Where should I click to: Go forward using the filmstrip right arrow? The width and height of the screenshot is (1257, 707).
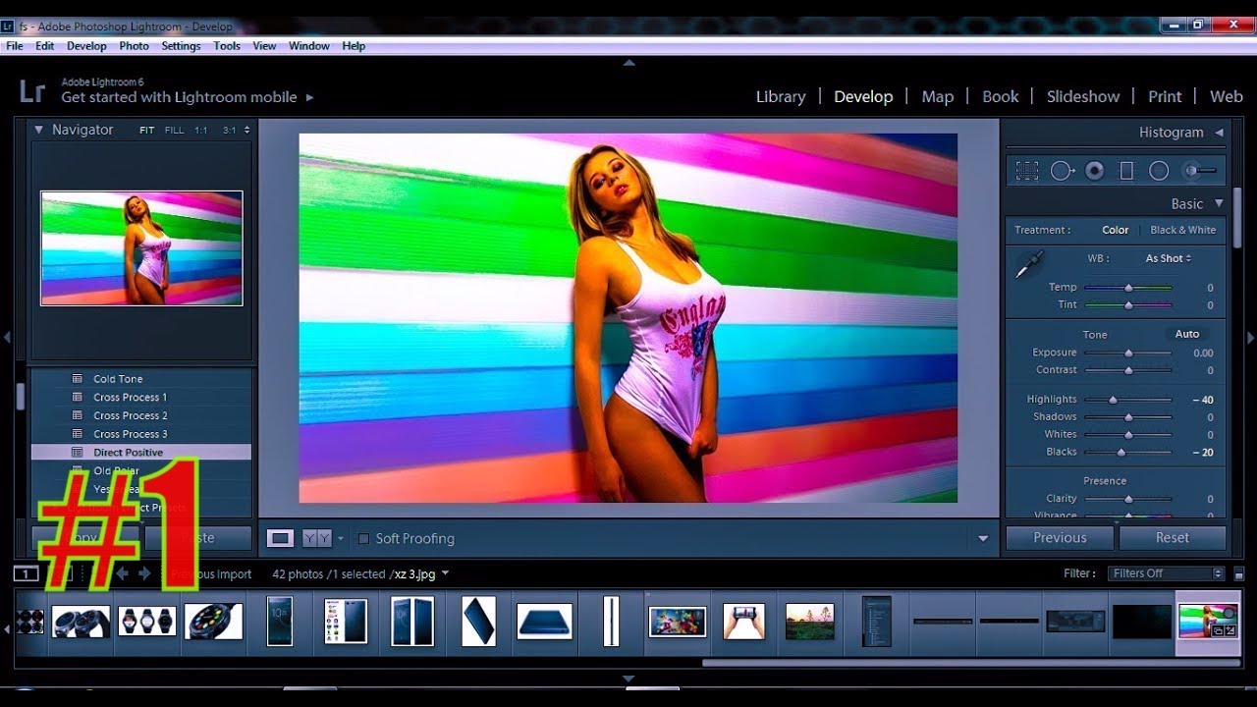click(x=144, y=573)
